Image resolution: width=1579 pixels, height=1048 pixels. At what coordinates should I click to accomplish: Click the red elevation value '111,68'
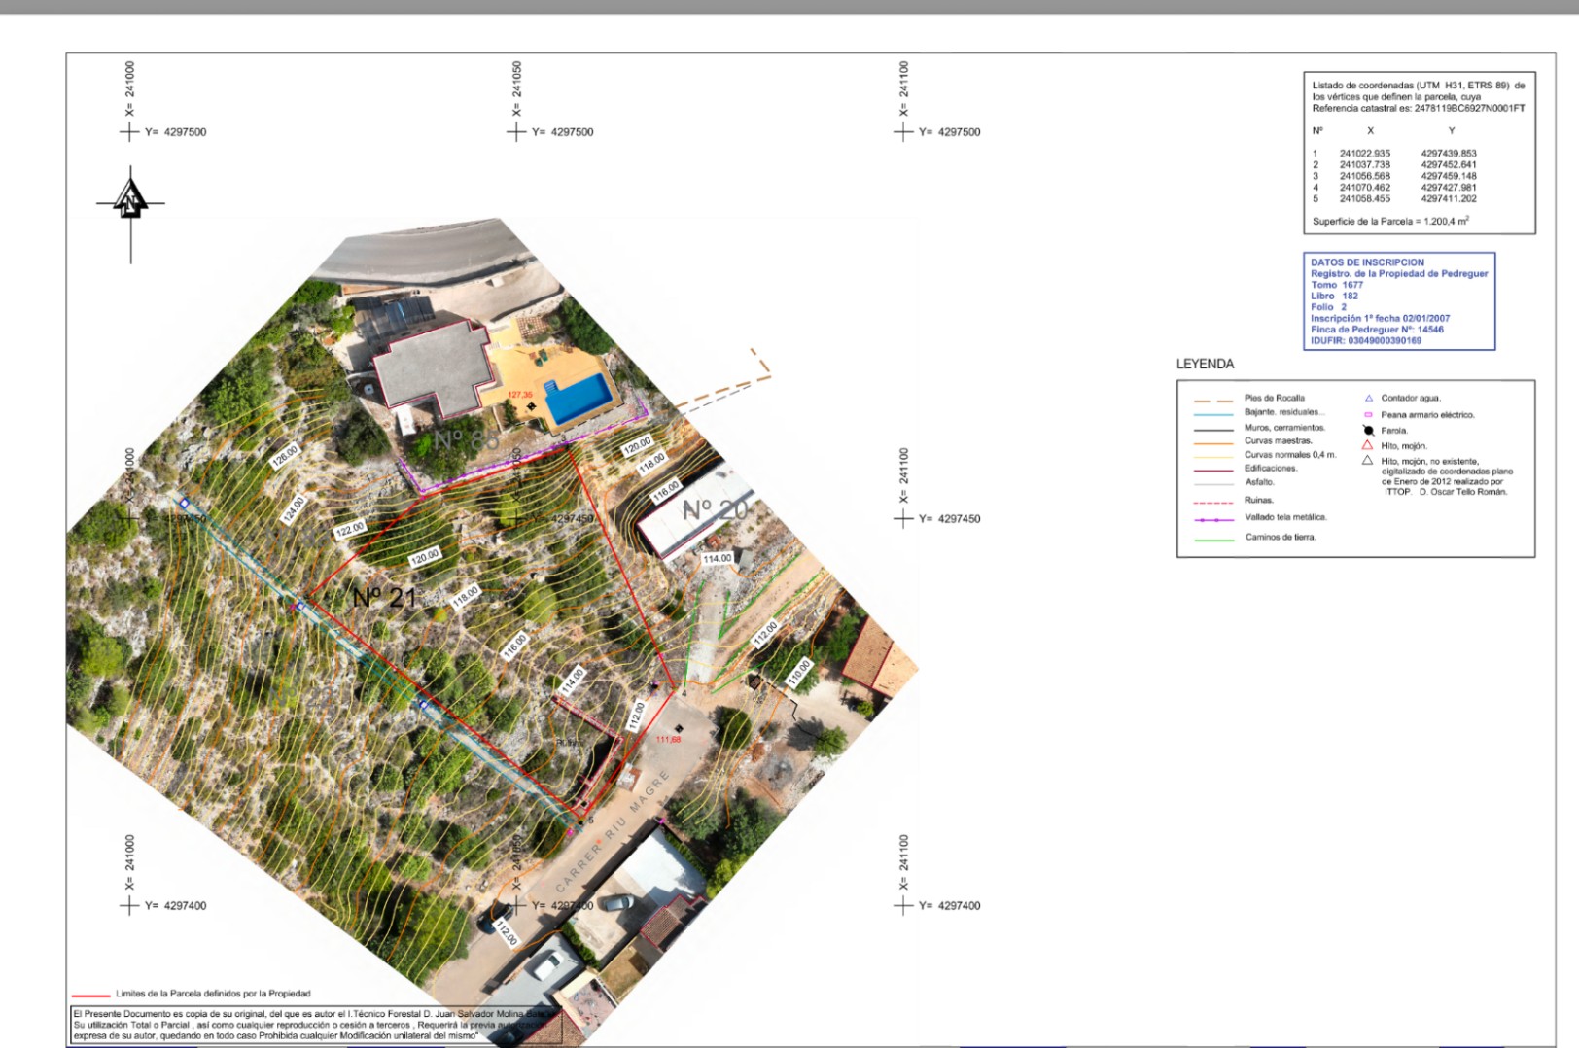click(669, 740)
